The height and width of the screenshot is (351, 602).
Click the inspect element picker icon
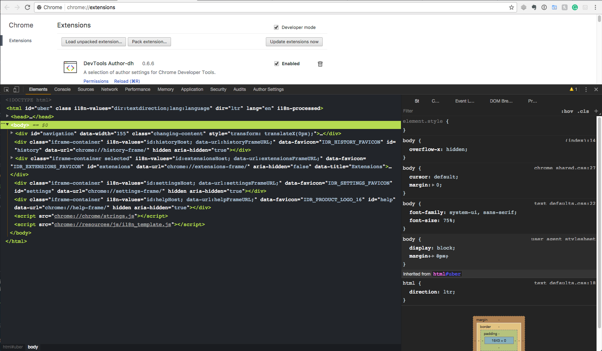click(x=6, y=89)
